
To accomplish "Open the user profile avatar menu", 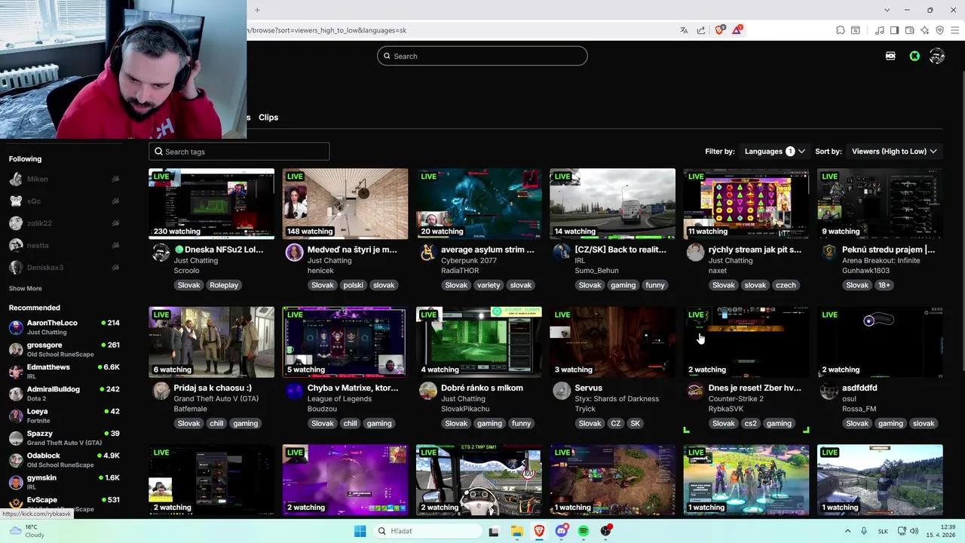I will pyautogui.click(x=937, y=56).
